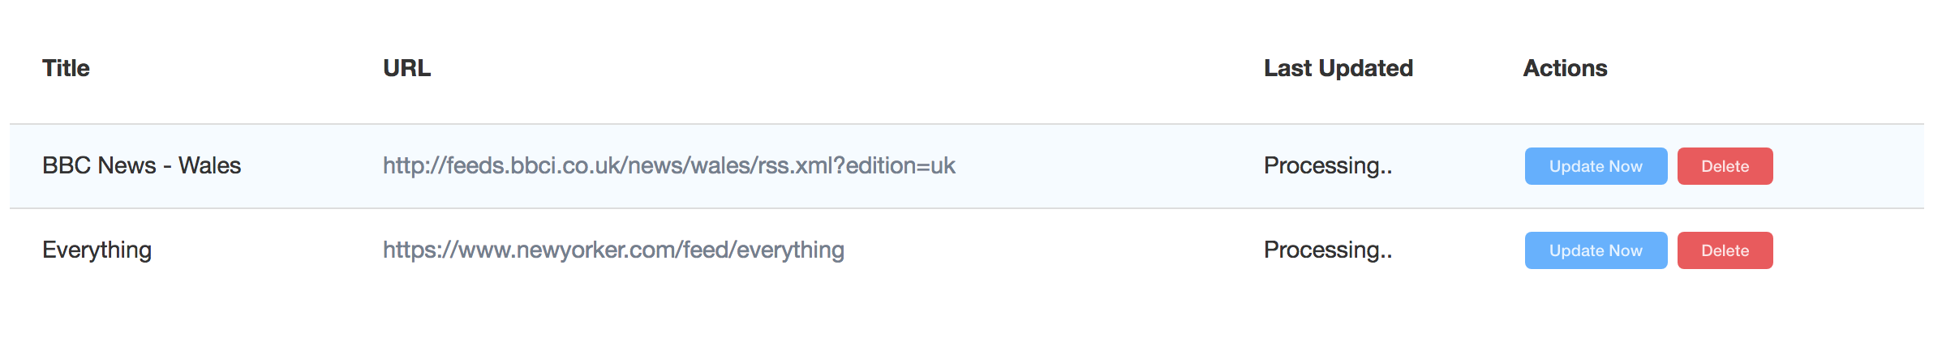
Task: Click Update Now for BBC News - Wales
Action: [1596, 166]
